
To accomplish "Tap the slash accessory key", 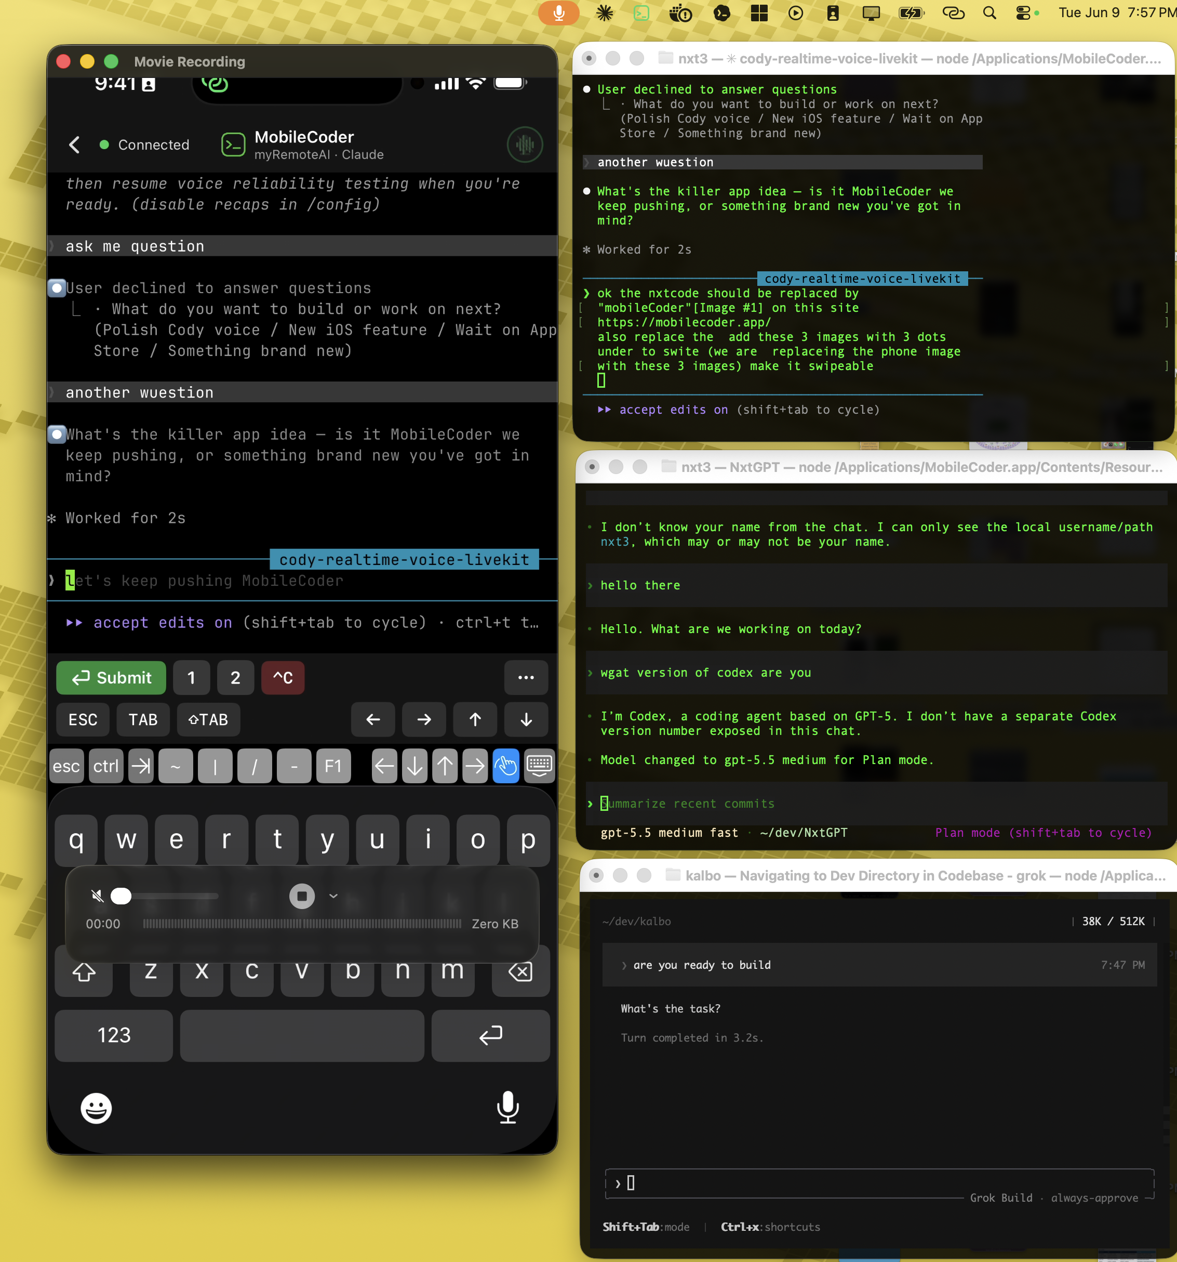I will pyautogui.click(x=255, y=766).
